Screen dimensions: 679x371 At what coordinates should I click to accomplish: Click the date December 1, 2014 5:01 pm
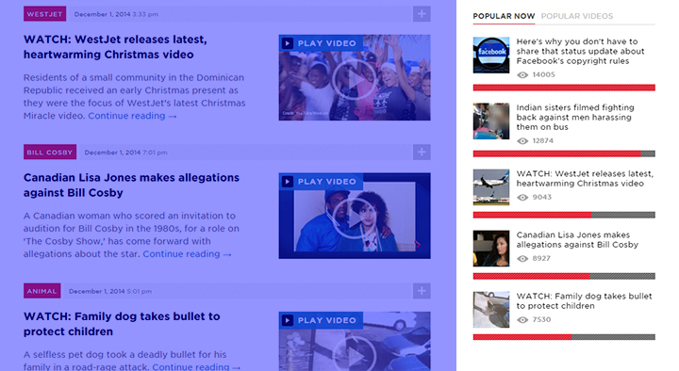[110, 292]
